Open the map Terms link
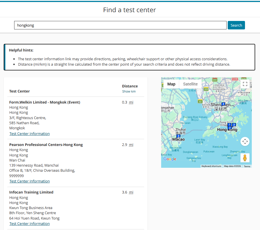 (x=247, y=166)
